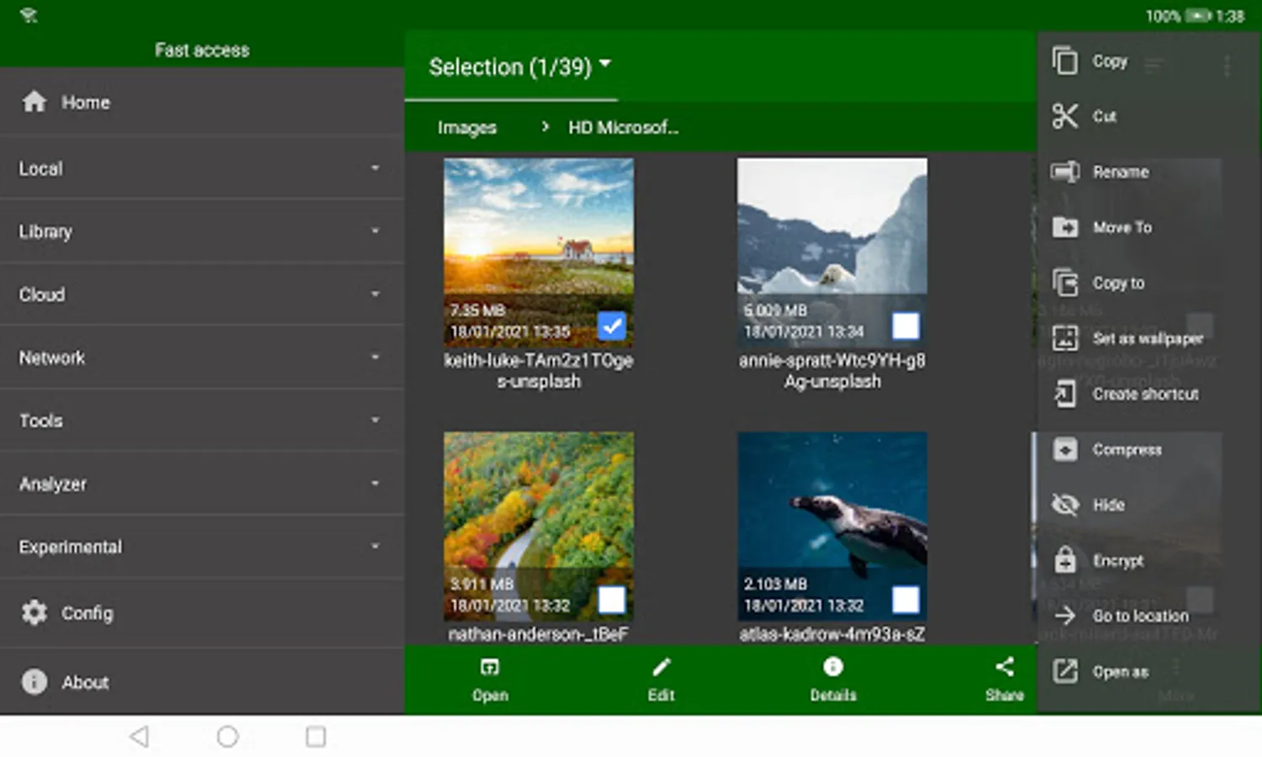The height and width of the screenshot is (757, 1262).
Task: Check the annie-spratt image checkbox
Action: pyautogui.click(x=905, y=326)
